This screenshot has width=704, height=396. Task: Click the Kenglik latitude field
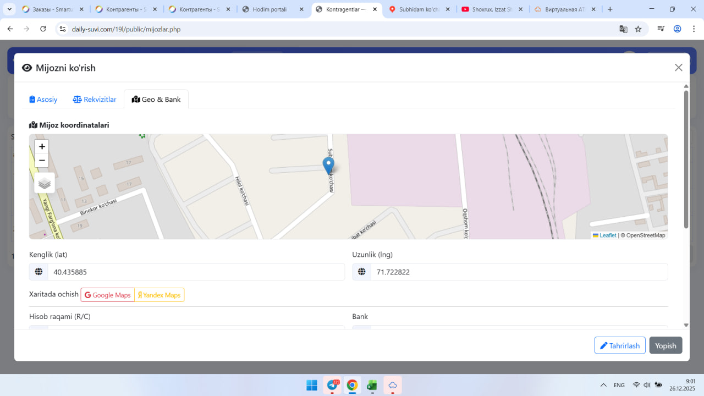(x=196, y=272)
